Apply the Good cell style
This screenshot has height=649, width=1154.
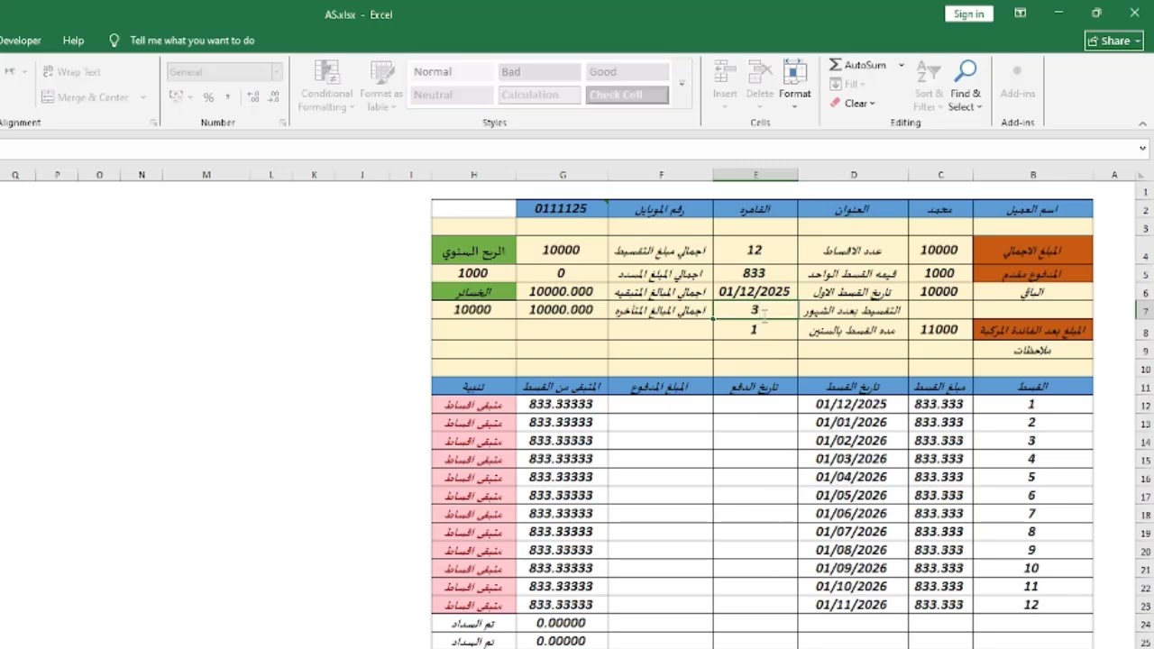(627, 72)
